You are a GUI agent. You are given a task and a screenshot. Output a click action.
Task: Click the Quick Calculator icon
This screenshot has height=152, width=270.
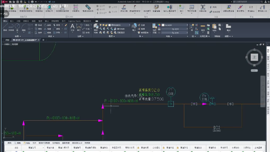(208, 33)
